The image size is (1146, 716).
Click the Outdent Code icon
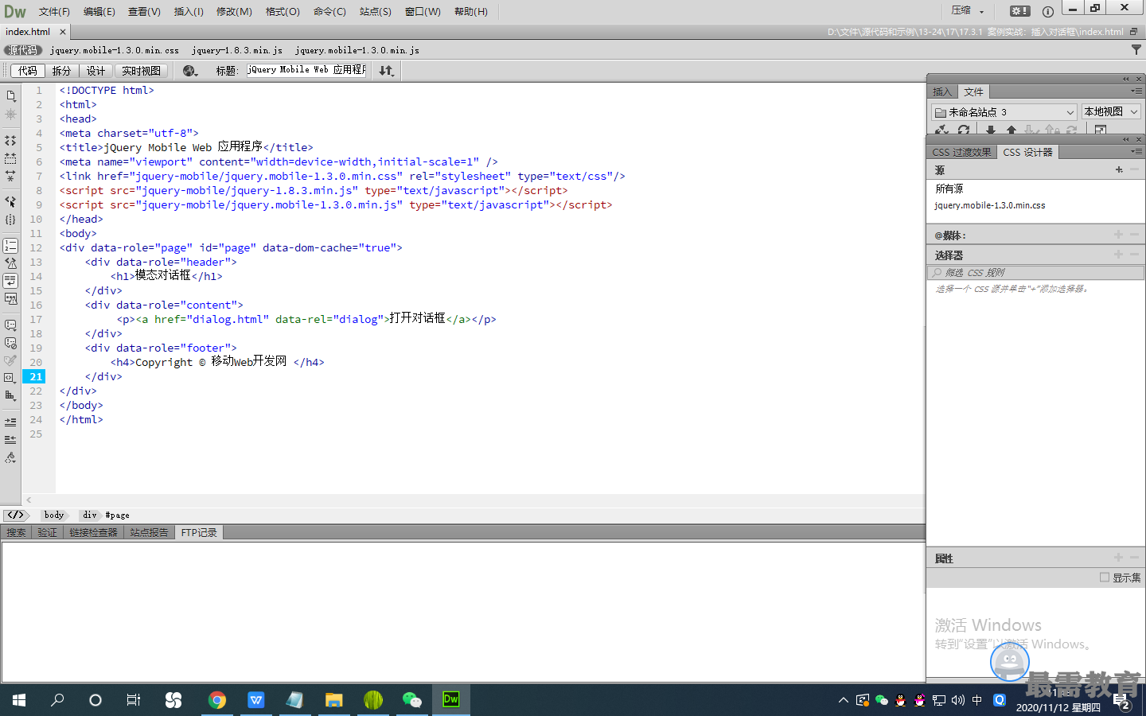(x=10, y=439)
